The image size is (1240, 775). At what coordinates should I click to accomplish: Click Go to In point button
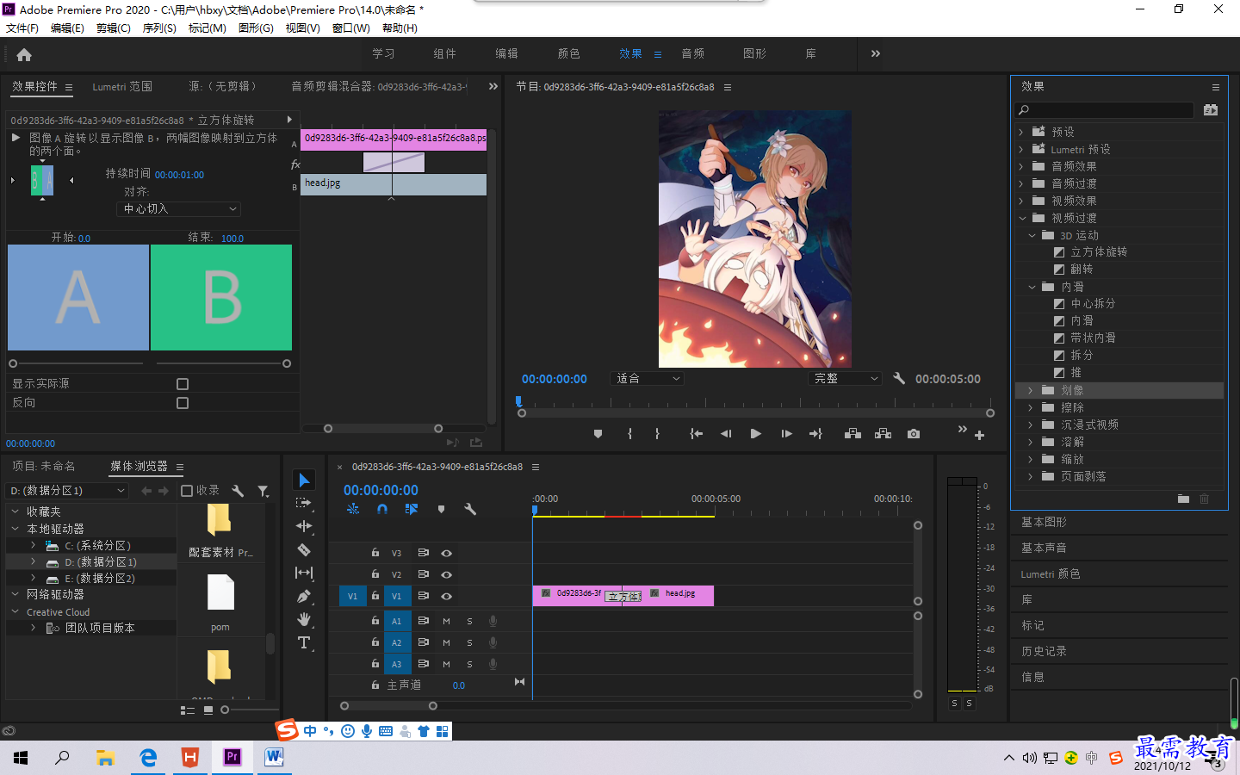[x=696, y=434]
